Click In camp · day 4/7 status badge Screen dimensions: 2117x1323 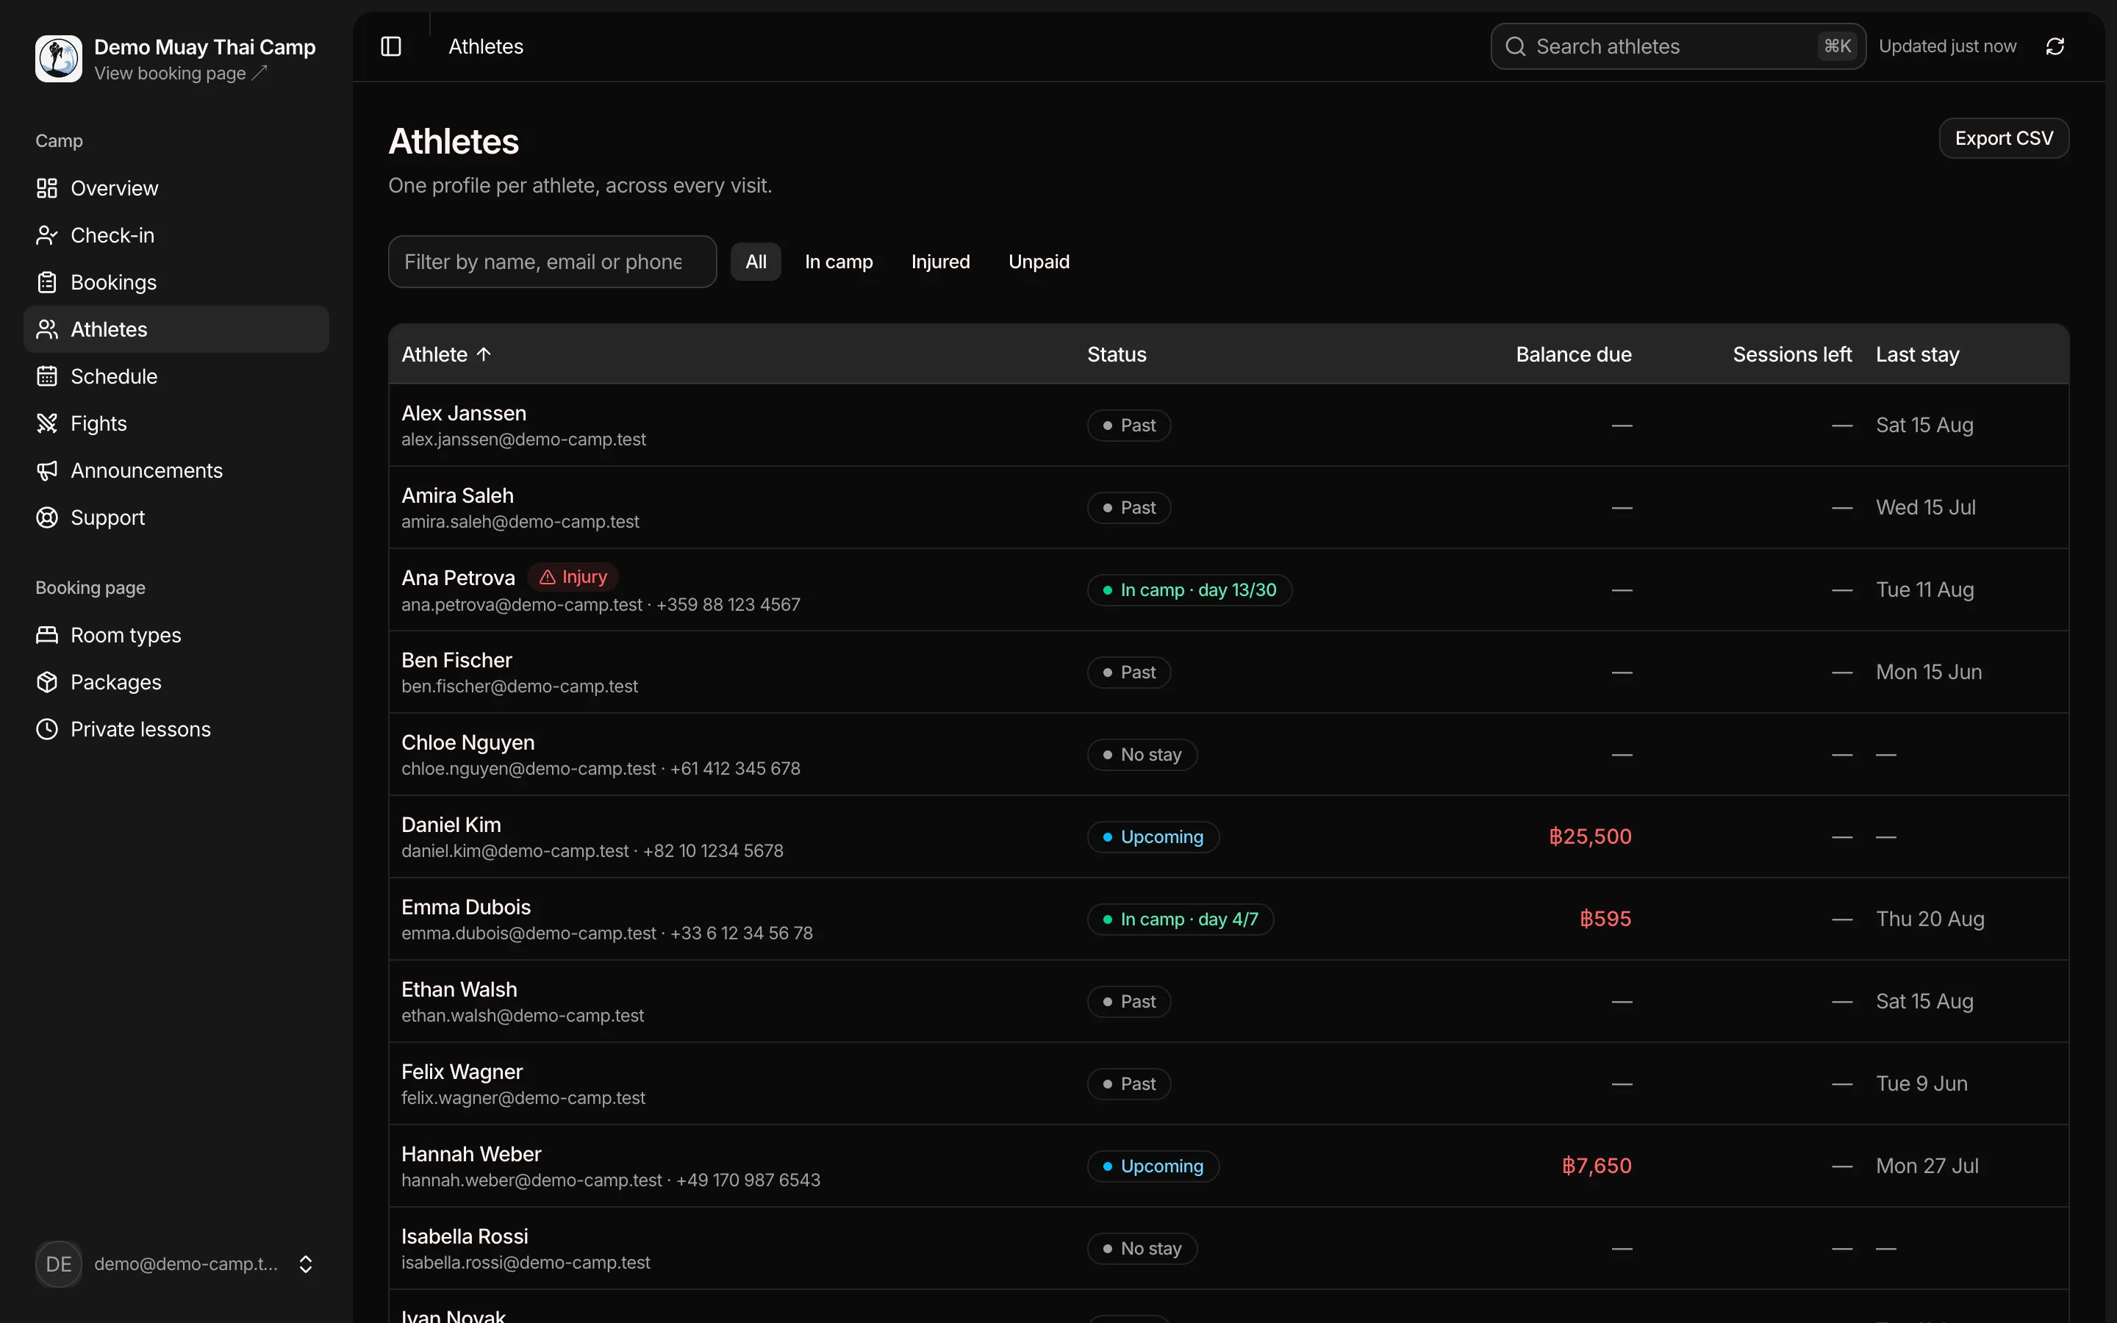[x=1180, y=919]
